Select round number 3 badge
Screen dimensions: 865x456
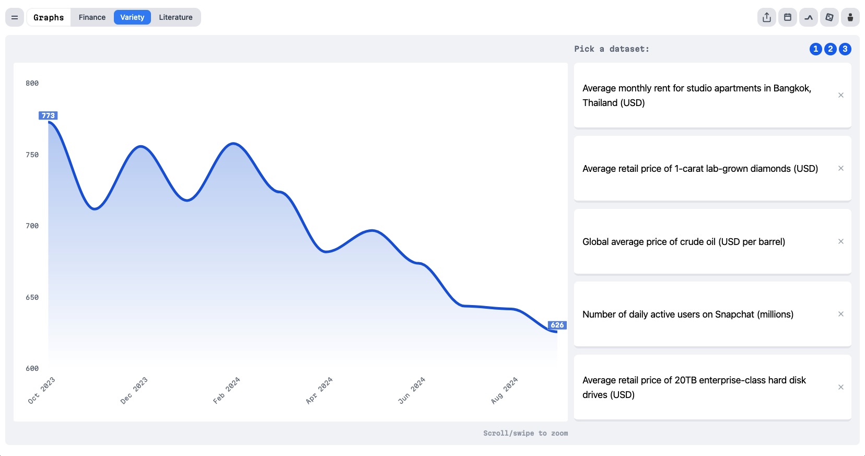coord(845,49)
